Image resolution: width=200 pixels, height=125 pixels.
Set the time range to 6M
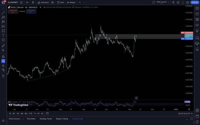[x=26, y=114]
